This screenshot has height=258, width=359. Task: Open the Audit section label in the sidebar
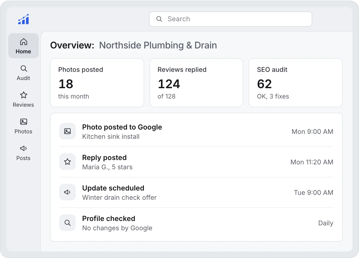coord(23,78)
